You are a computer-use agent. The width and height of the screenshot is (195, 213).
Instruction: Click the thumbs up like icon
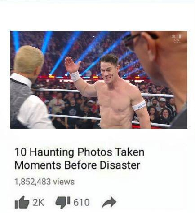point(22,202)
